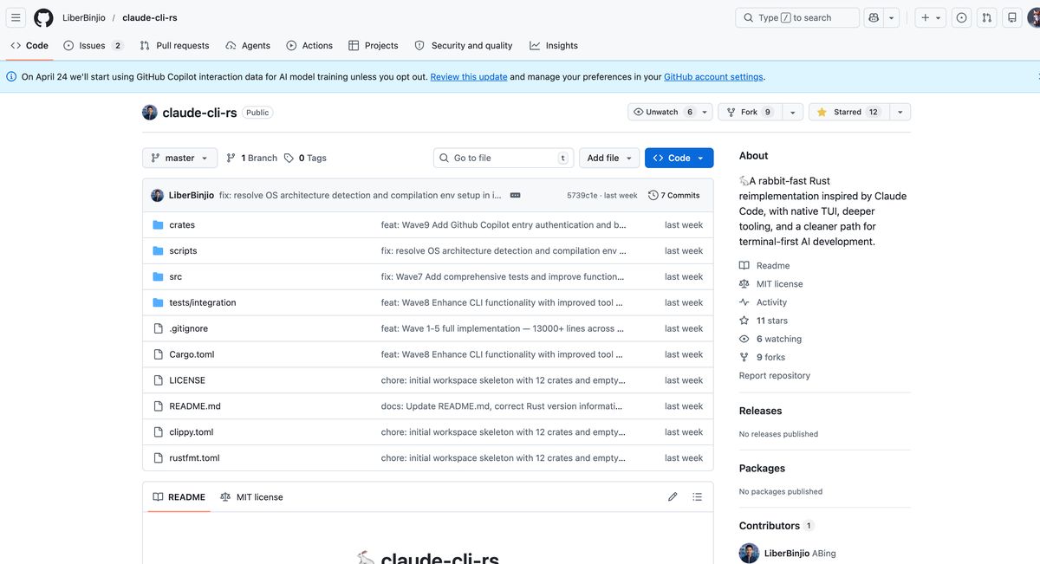Toggle the Starred button for repository
The height and width of the screenshot is (564, 1040).
[847, 112]
